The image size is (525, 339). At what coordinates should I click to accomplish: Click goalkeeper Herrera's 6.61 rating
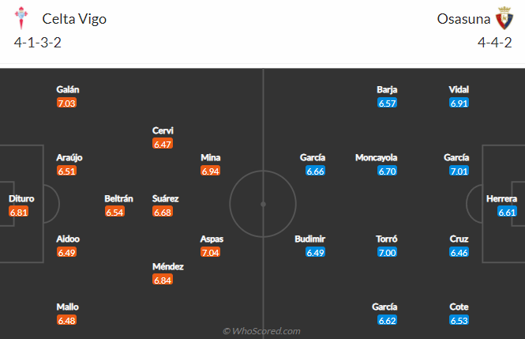click(x=507, y=212)
